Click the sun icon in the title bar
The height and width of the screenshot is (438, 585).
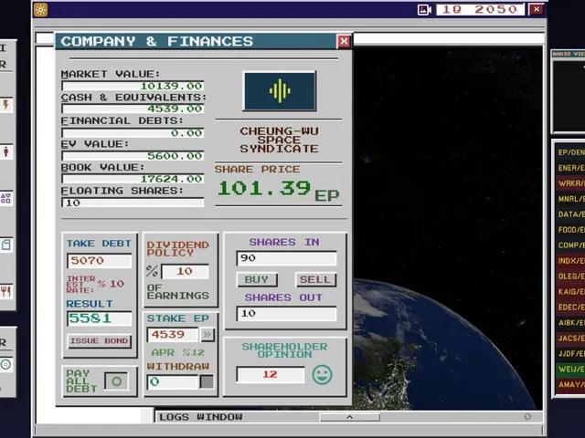(x=40, y=10)
